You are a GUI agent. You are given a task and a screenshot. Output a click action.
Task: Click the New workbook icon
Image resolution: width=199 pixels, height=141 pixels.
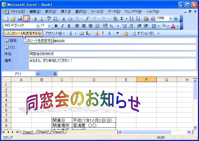tap(6, 19)
